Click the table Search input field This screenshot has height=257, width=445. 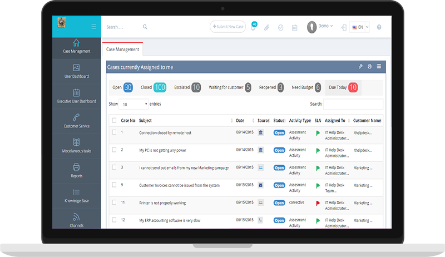coord(353,104)
